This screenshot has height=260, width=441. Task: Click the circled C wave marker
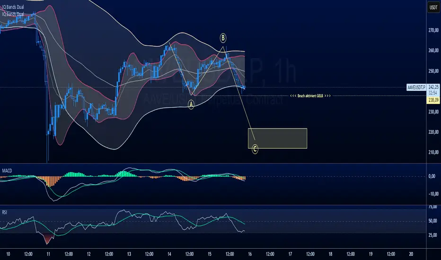pos(255,149)
